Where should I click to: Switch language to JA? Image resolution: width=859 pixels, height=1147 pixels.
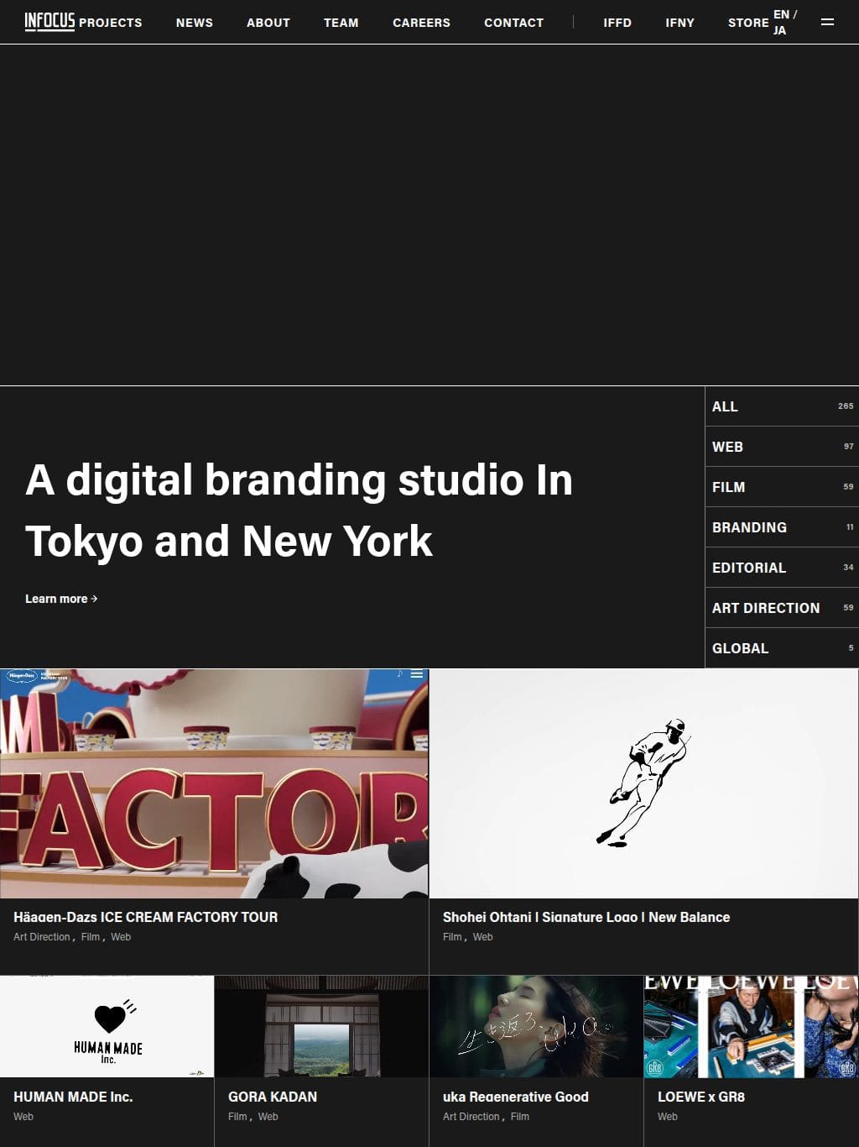780,30
